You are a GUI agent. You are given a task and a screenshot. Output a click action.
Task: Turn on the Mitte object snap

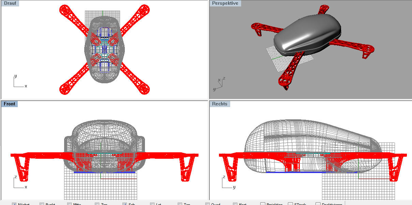tap(70, 204)
